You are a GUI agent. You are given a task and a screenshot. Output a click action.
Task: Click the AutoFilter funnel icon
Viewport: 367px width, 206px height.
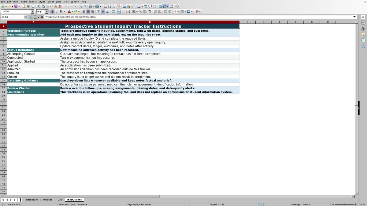(118, 6)
